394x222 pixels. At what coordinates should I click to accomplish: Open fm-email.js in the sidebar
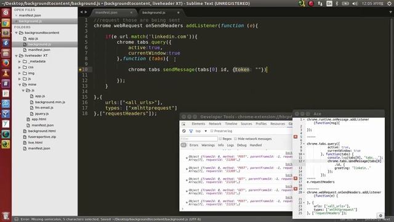click(x=44, y=108)
